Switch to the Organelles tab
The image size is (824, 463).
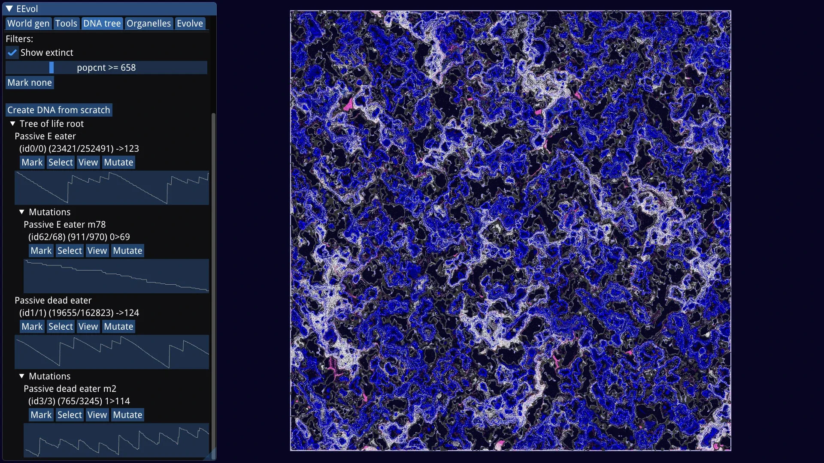(x=148, y=24)
